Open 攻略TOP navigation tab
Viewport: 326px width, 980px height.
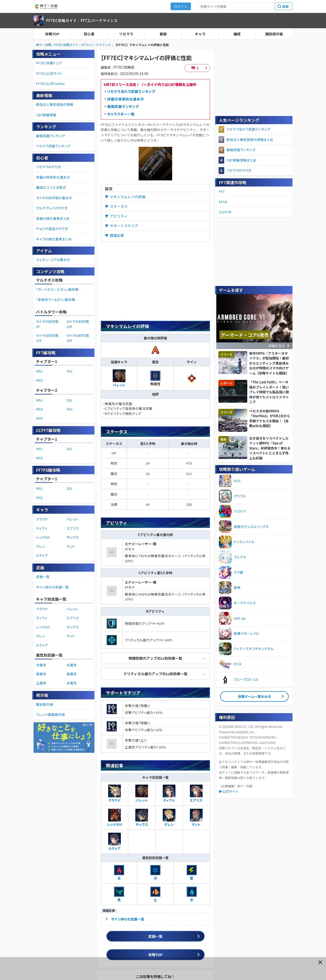[x=52, y=34]
